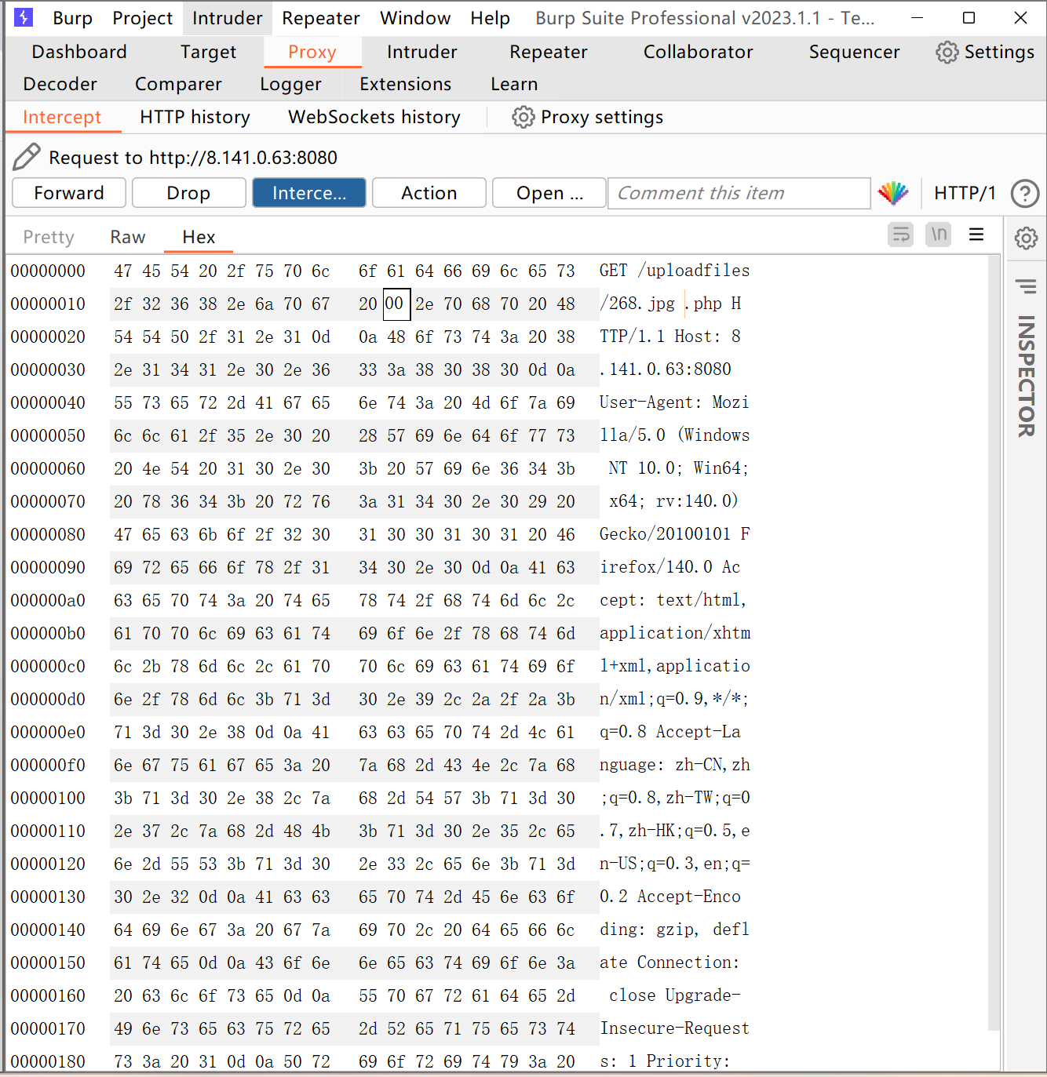Switch to the Extensions tab
This screenshot has height=1077, width=1047.
[406, 84]
